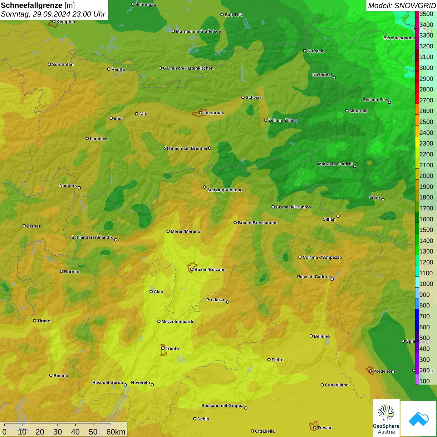Screen dimensions: 437x437
Task: Click the Tirano location dot
Action: coord(35,321)
